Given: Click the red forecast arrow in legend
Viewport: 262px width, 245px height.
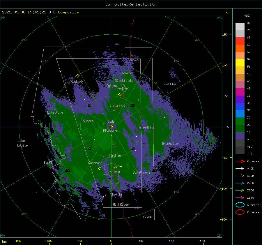Looking at the screenshot, I should [x=240, y=161].
